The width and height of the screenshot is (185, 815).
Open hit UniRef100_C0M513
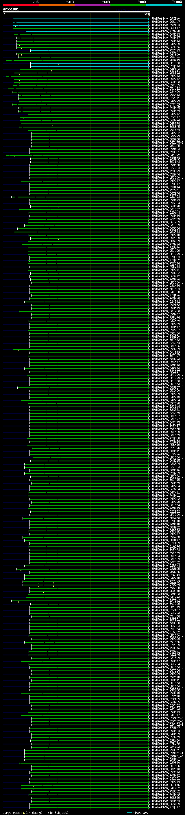166,34
